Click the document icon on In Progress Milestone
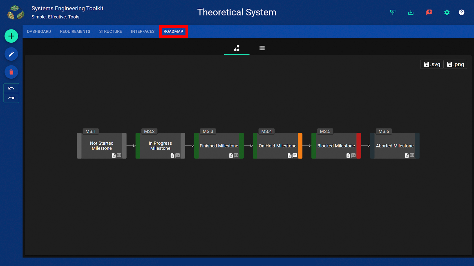Image resolution: width=474 pixels, height=266 pixels. (x=172, y=155)
